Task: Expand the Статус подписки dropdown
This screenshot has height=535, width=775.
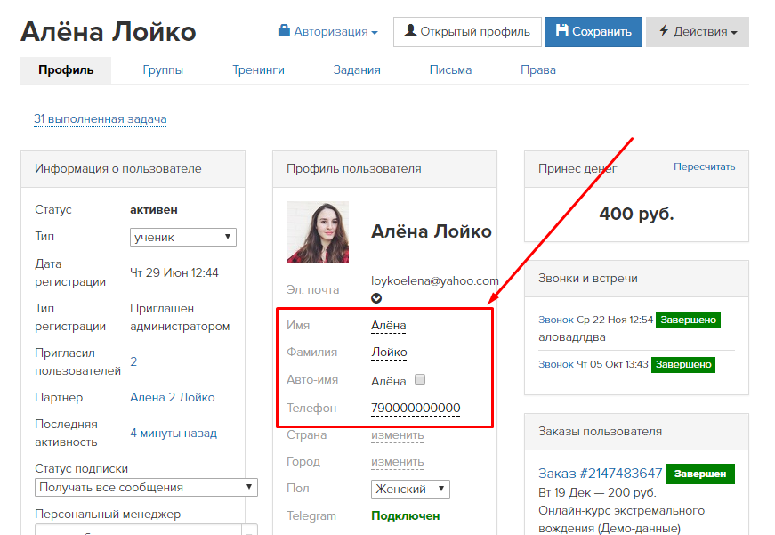Action: pos(146,487)
